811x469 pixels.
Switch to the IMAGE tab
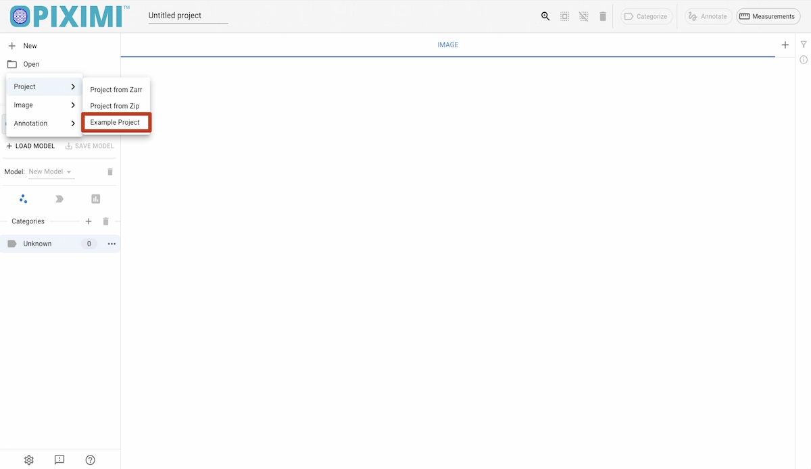point(448,45)
